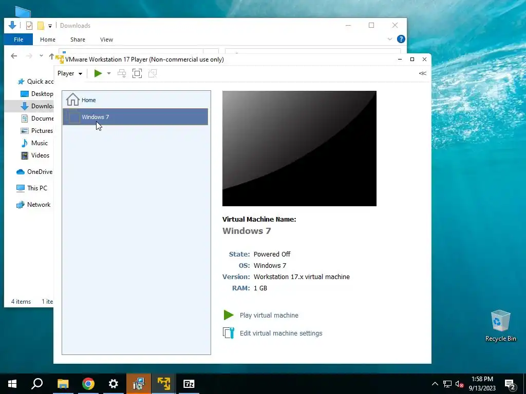Image resolution: width=526 pixels, height=394 pixels.
Task: Click the network tray icon
Action: [447, 384]
